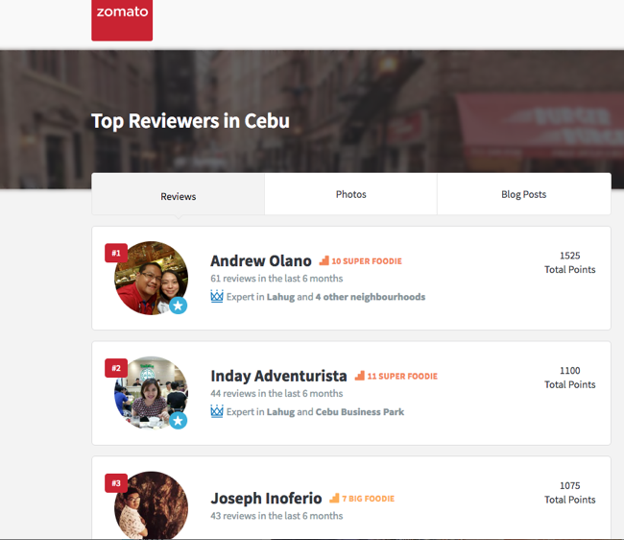Click the blue star badge on Andrew's photo
Viewport: 624px width, 540px height.
tap(179, 306)
